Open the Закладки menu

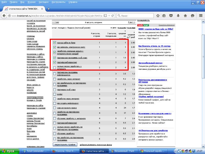[44, 2]
